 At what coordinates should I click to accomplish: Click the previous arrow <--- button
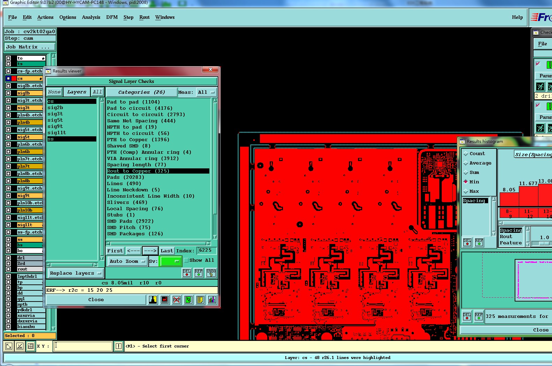pyautogui.click(x=133, y=251)
